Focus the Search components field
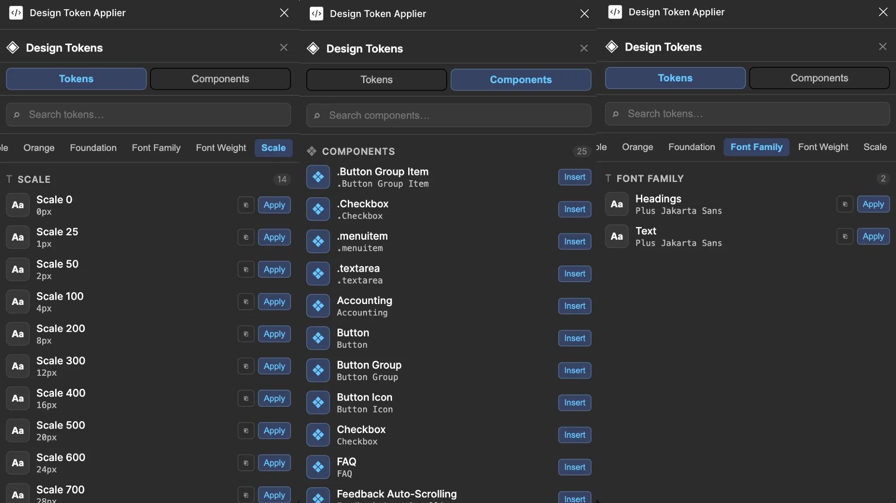This screenshot has height=503, width=896. [448, 115]
